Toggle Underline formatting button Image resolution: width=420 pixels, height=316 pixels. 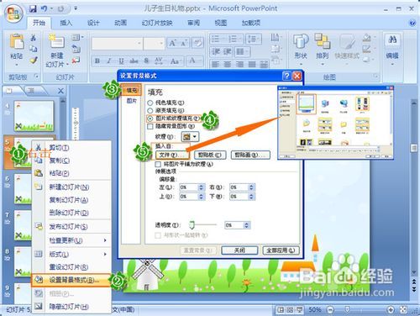pos(121,61)
